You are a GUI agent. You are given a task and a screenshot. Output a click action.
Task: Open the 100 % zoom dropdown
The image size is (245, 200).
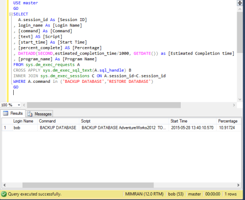tap(19, 105)
